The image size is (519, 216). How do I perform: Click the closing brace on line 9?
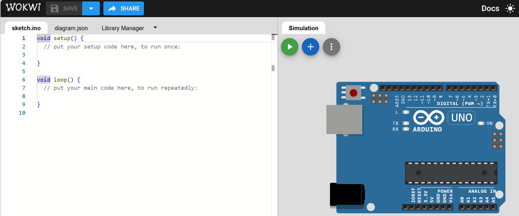click(39, 105)
